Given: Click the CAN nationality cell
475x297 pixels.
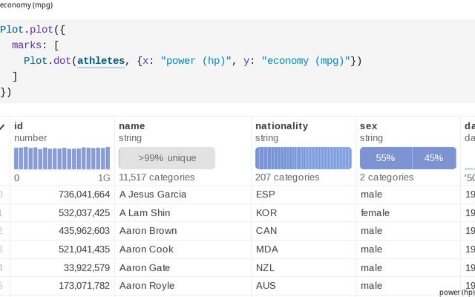Looking at the screenshot, I should click(266, 231).
